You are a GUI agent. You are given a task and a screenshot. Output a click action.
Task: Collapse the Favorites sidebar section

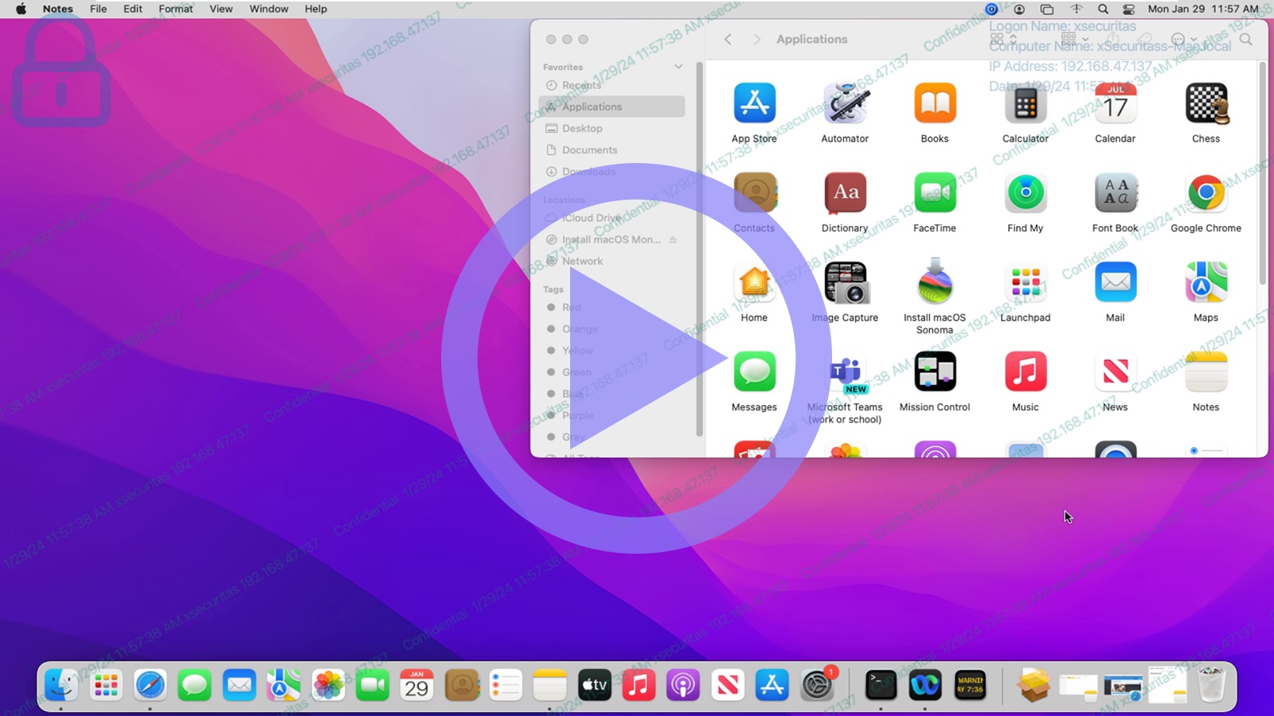[678, 67]
